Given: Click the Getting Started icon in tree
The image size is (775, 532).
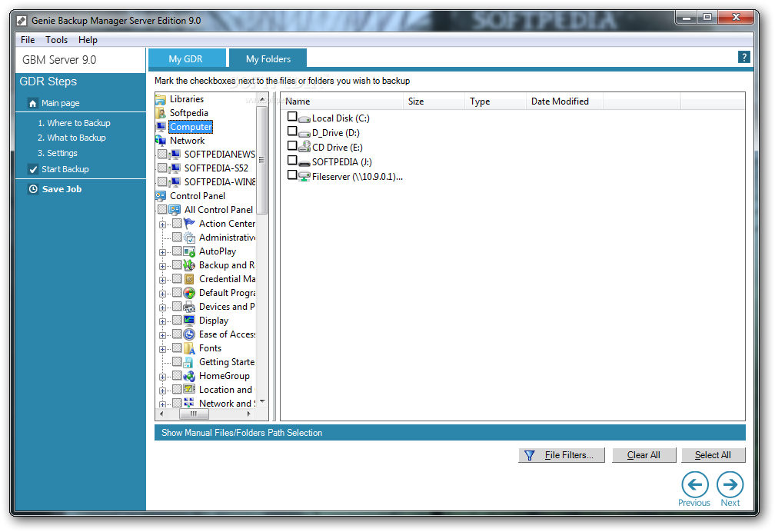Looking at the screenshot, I should tap(189, 362).
